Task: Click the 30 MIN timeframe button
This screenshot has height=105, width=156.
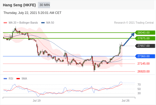Action: tap(44, 5)
